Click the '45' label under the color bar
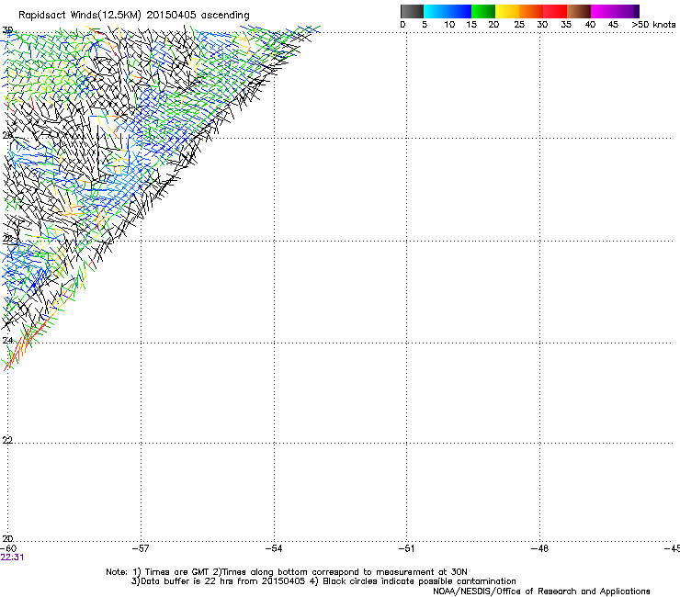Screen dimensions: 680x597 [613, 25]
